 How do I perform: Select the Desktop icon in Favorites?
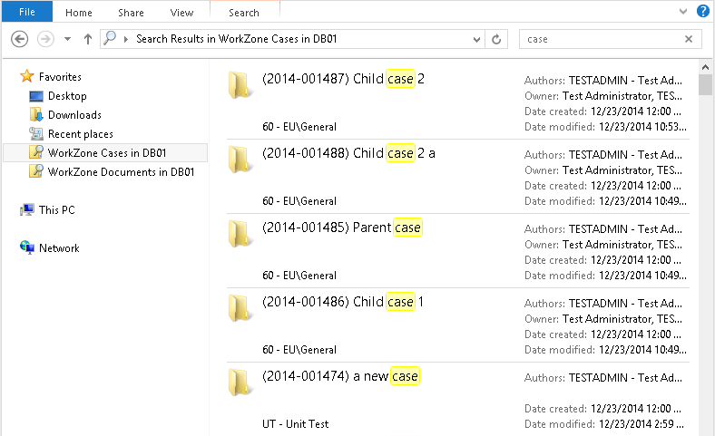[x=36, y=96]
